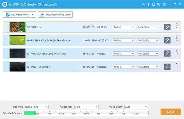Remove ULTRAHD TOKYO.mp4 with its red X

coord(177,63)
